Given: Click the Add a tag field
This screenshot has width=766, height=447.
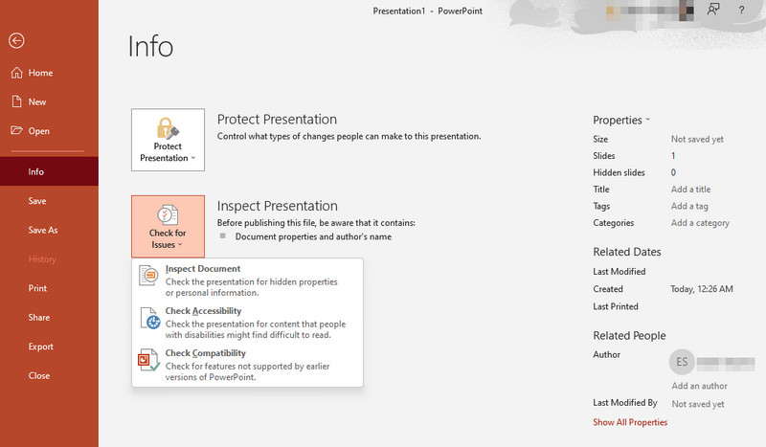Looking at the screenshot, I should [689, 206].
